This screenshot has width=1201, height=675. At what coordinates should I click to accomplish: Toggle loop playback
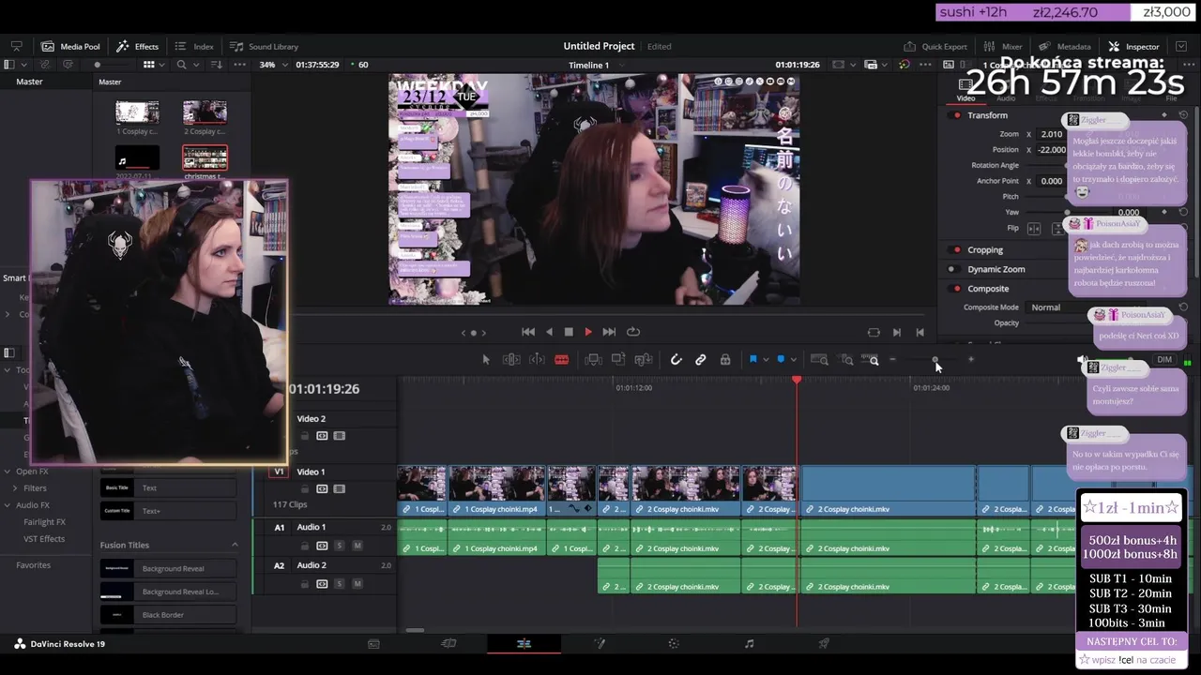coord(633,332)
